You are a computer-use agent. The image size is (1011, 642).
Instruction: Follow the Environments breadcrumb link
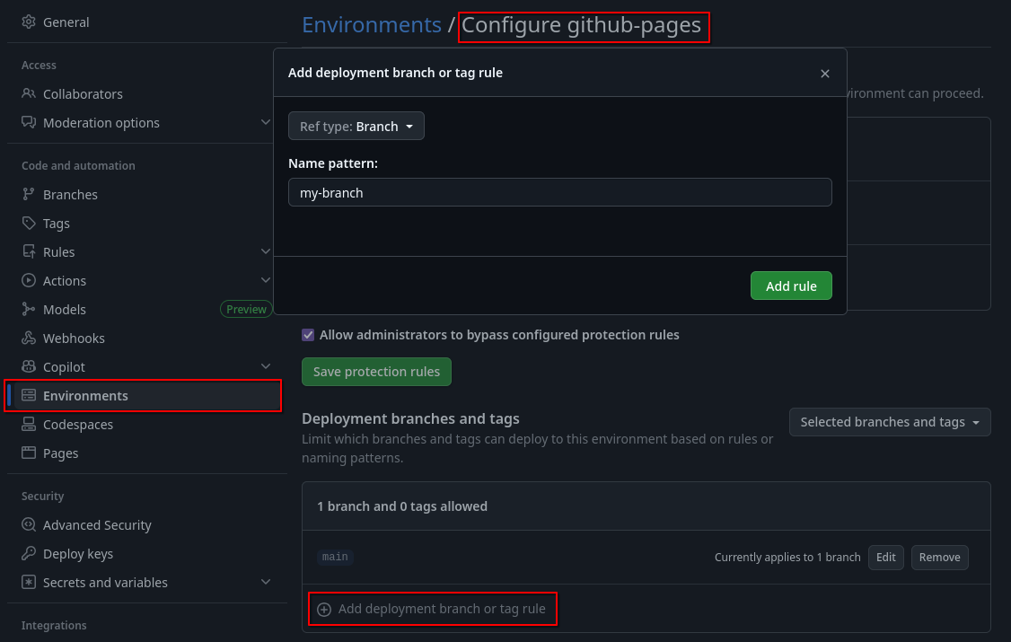click(372, 24)
